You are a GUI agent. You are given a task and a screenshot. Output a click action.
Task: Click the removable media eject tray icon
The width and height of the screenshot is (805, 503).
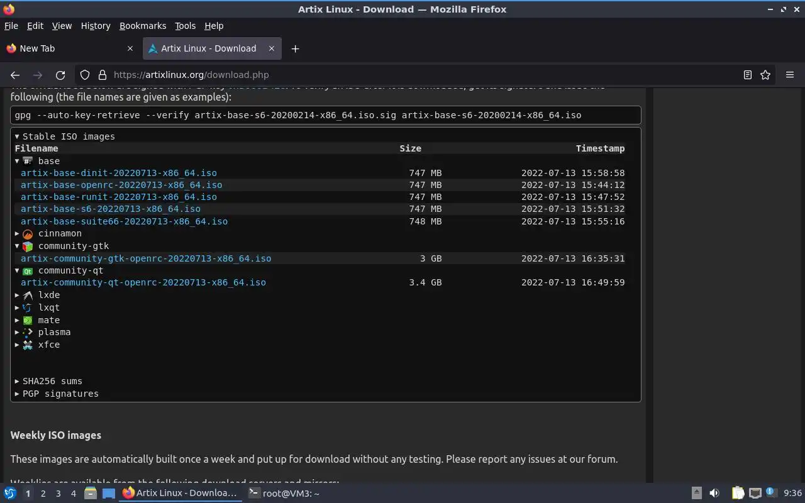click(696, 494)
